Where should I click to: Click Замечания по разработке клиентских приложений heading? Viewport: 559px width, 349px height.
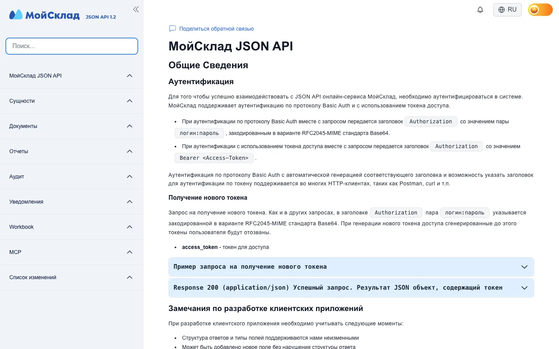(266, 309)
